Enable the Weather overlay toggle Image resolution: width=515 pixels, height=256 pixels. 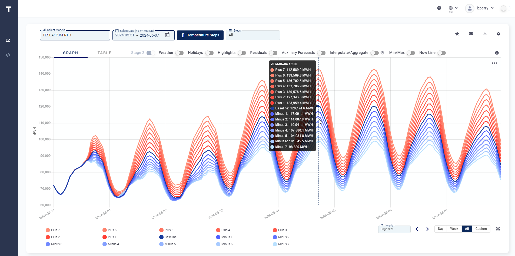click(179, 53)
